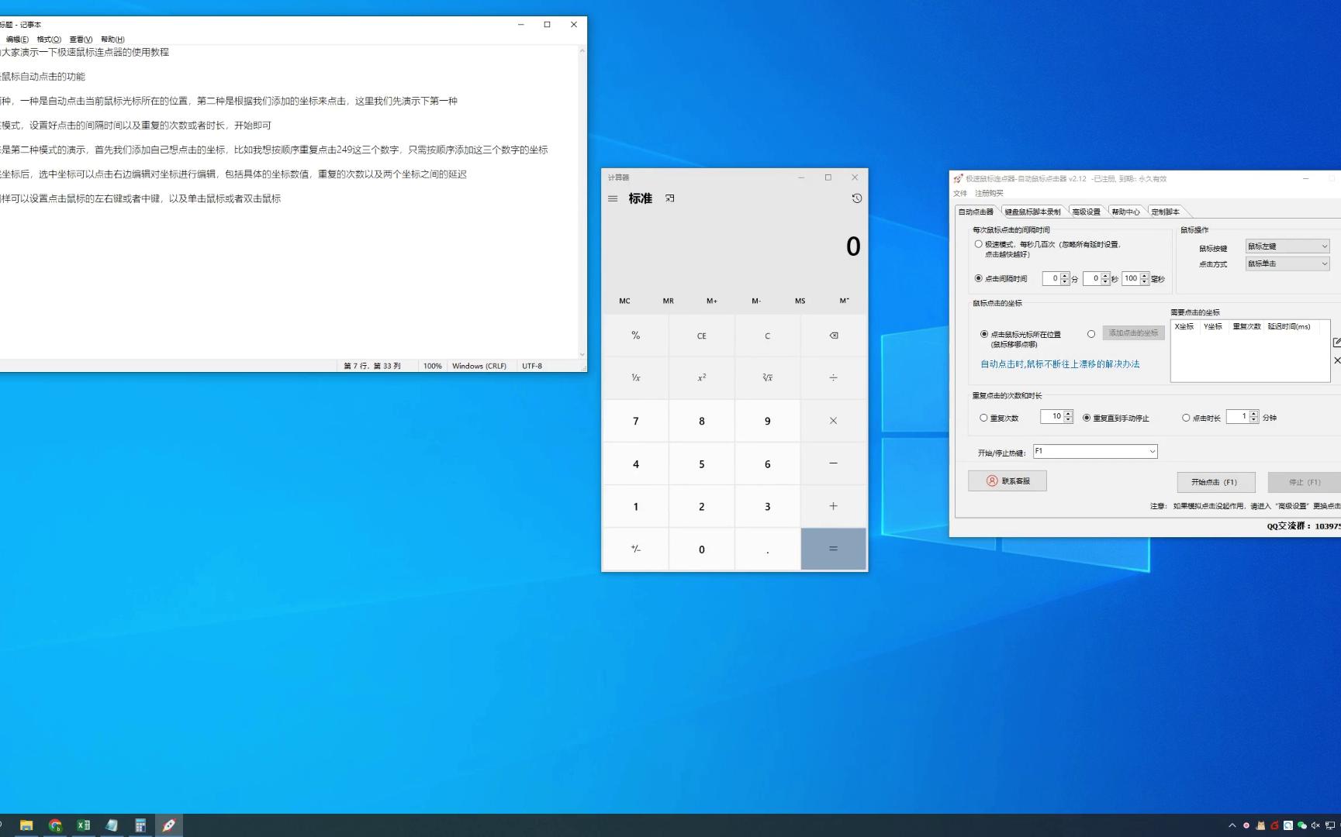The height and width of the screenshot is (837, 1341).
Task: Open the 鼠标按键 dropdown (鼠标左键)
Action: [1287, 246]
